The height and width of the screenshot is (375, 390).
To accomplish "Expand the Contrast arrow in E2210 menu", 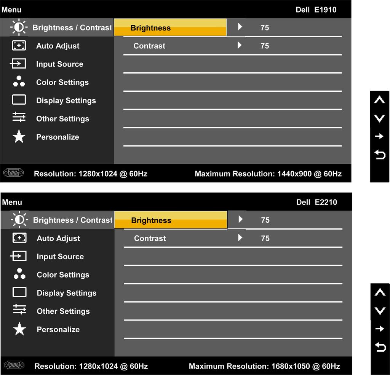I will tap(240, 238).
